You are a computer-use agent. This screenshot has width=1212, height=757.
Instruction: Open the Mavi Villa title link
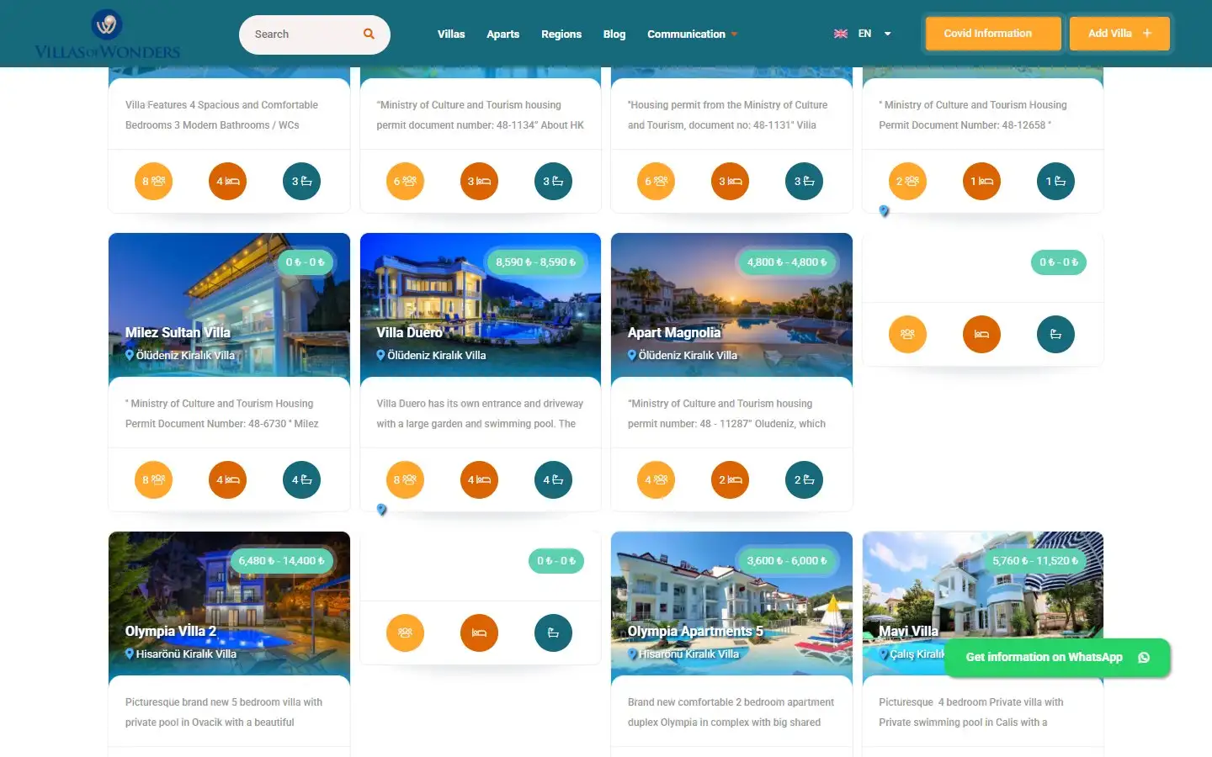pyautogui.click(x=908, y=632)
